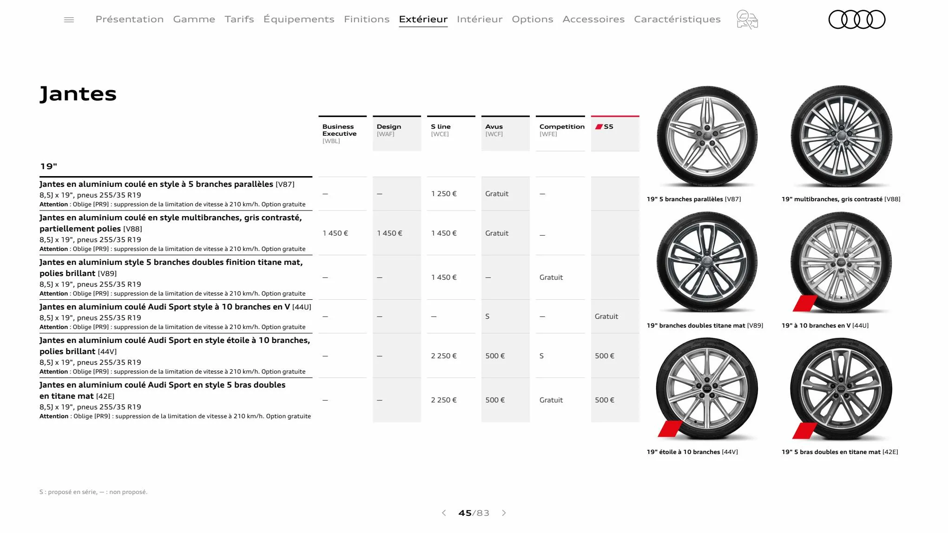This screenshot has height=533, width=948.
Task: Open the hamburger menu icon
Action: pos(69,20)
